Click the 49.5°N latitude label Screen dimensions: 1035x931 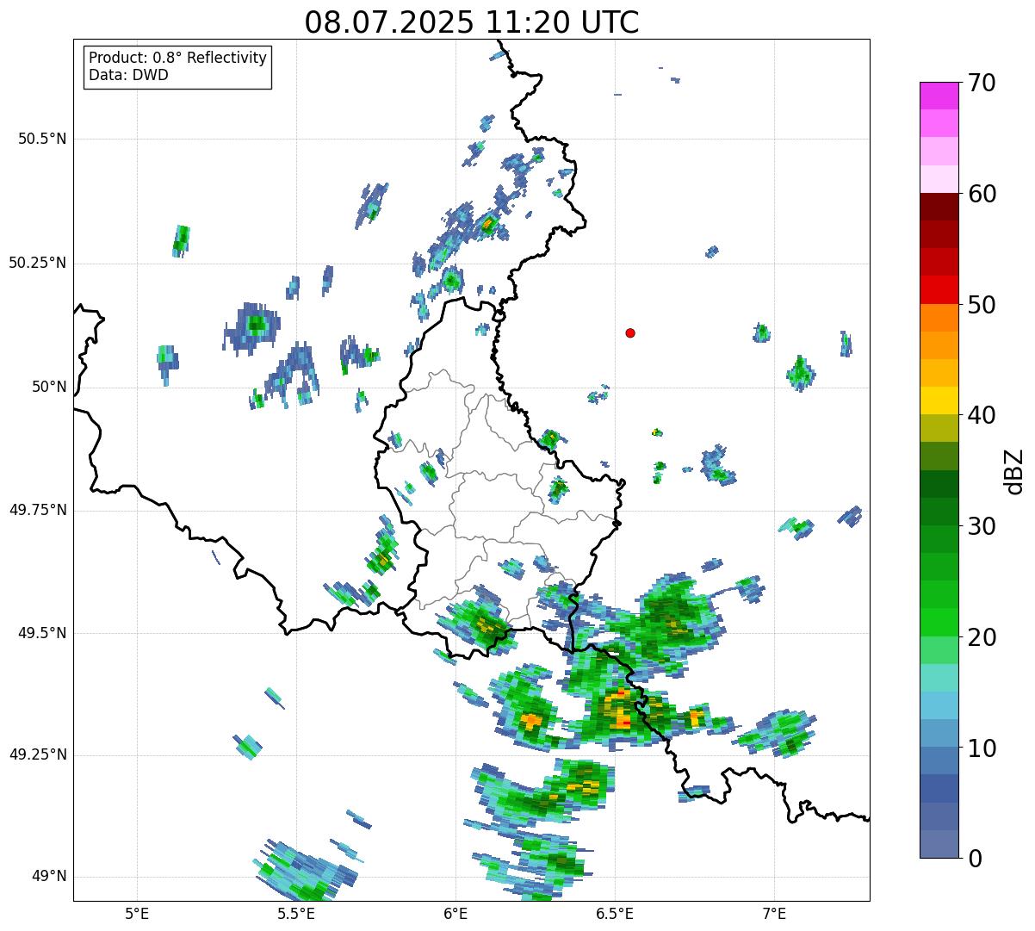tap(42, 633)
